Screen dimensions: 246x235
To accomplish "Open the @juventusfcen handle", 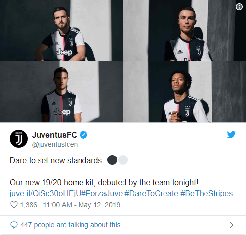I will pos(55,144).
